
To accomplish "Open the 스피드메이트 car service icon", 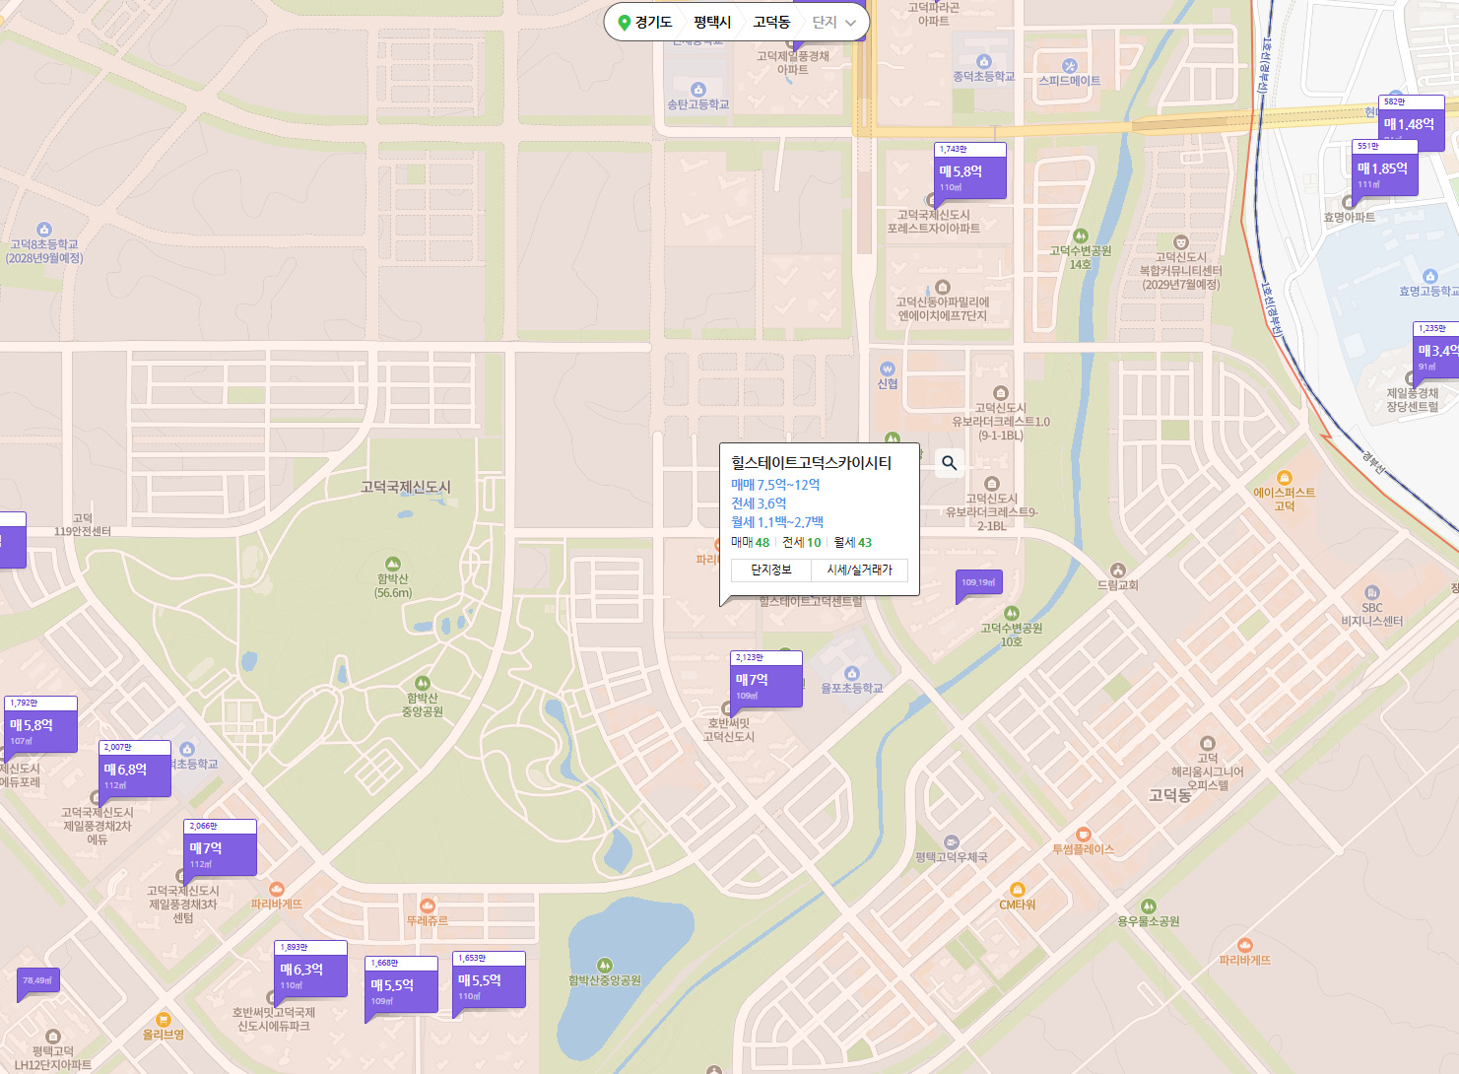I will click(x=1070, y=66).
